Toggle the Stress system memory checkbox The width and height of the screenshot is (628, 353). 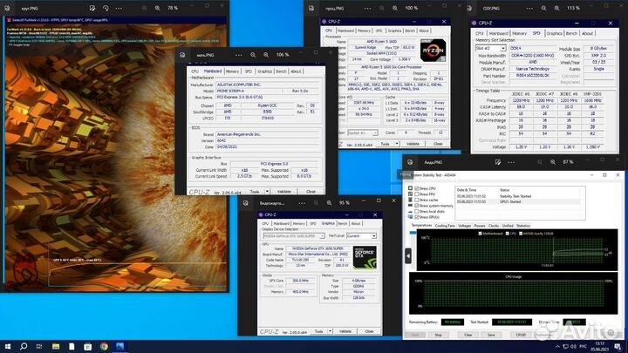pyautogui.click(x=417, y=206)
